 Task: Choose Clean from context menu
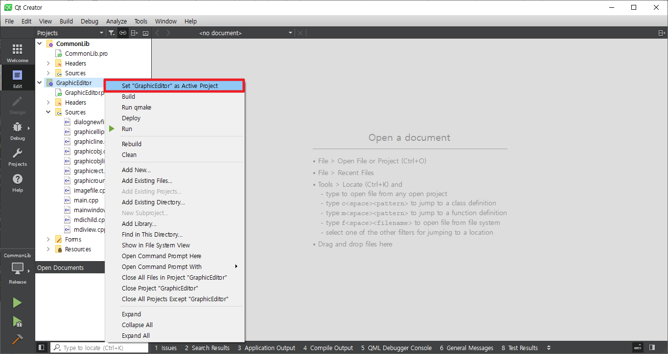pos(175,155)
